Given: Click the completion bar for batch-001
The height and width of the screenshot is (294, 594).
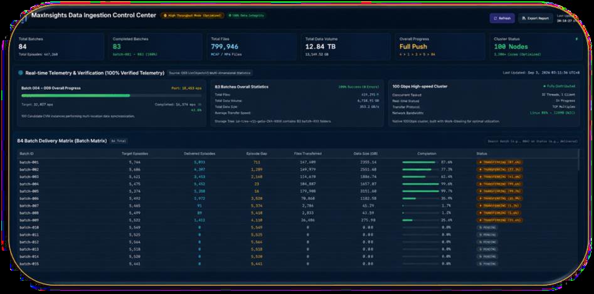Looking at the screenshot, I should [x=420, y=162].
